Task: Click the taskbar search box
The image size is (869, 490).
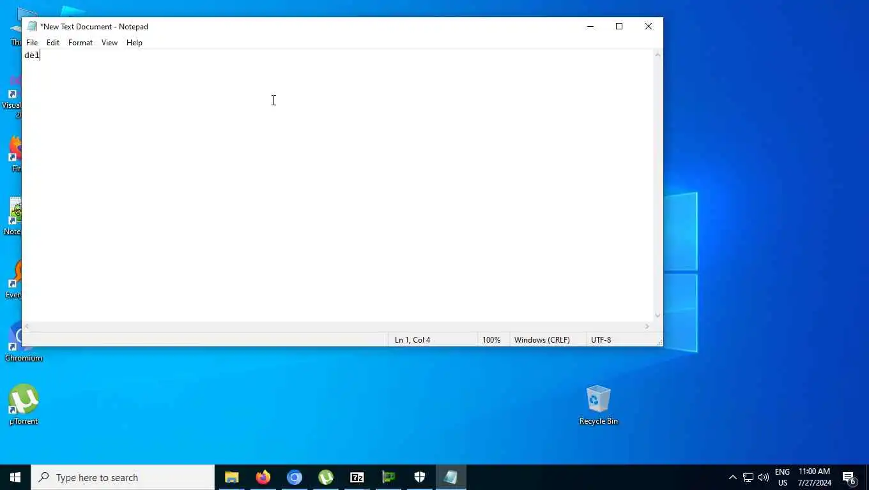Action: point(123,477)
